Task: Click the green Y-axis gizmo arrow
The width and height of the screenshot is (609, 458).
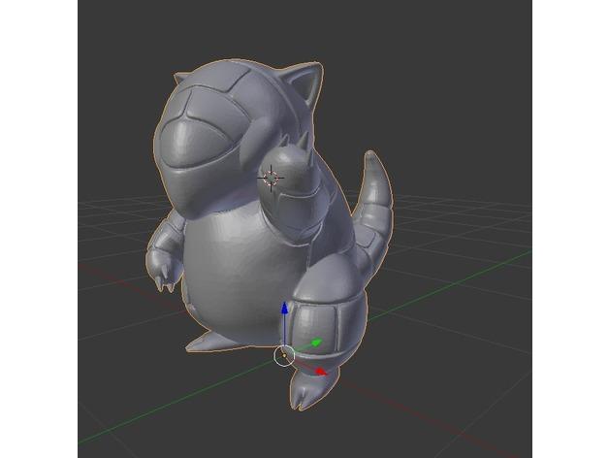Action: [317, 343]
